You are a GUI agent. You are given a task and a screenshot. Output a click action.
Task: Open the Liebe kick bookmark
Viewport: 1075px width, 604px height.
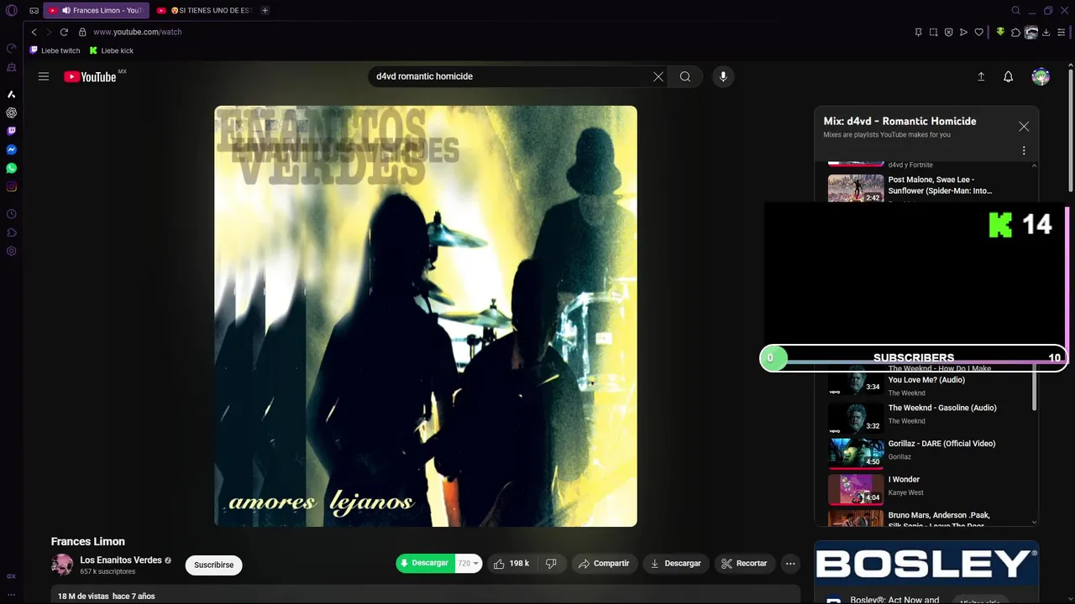tap(112, 50)
